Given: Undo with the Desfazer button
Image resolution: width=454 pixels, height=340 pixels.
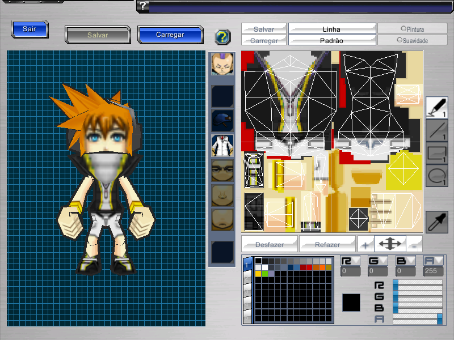Looking at the screenshot, I should (x=270, y=245).
